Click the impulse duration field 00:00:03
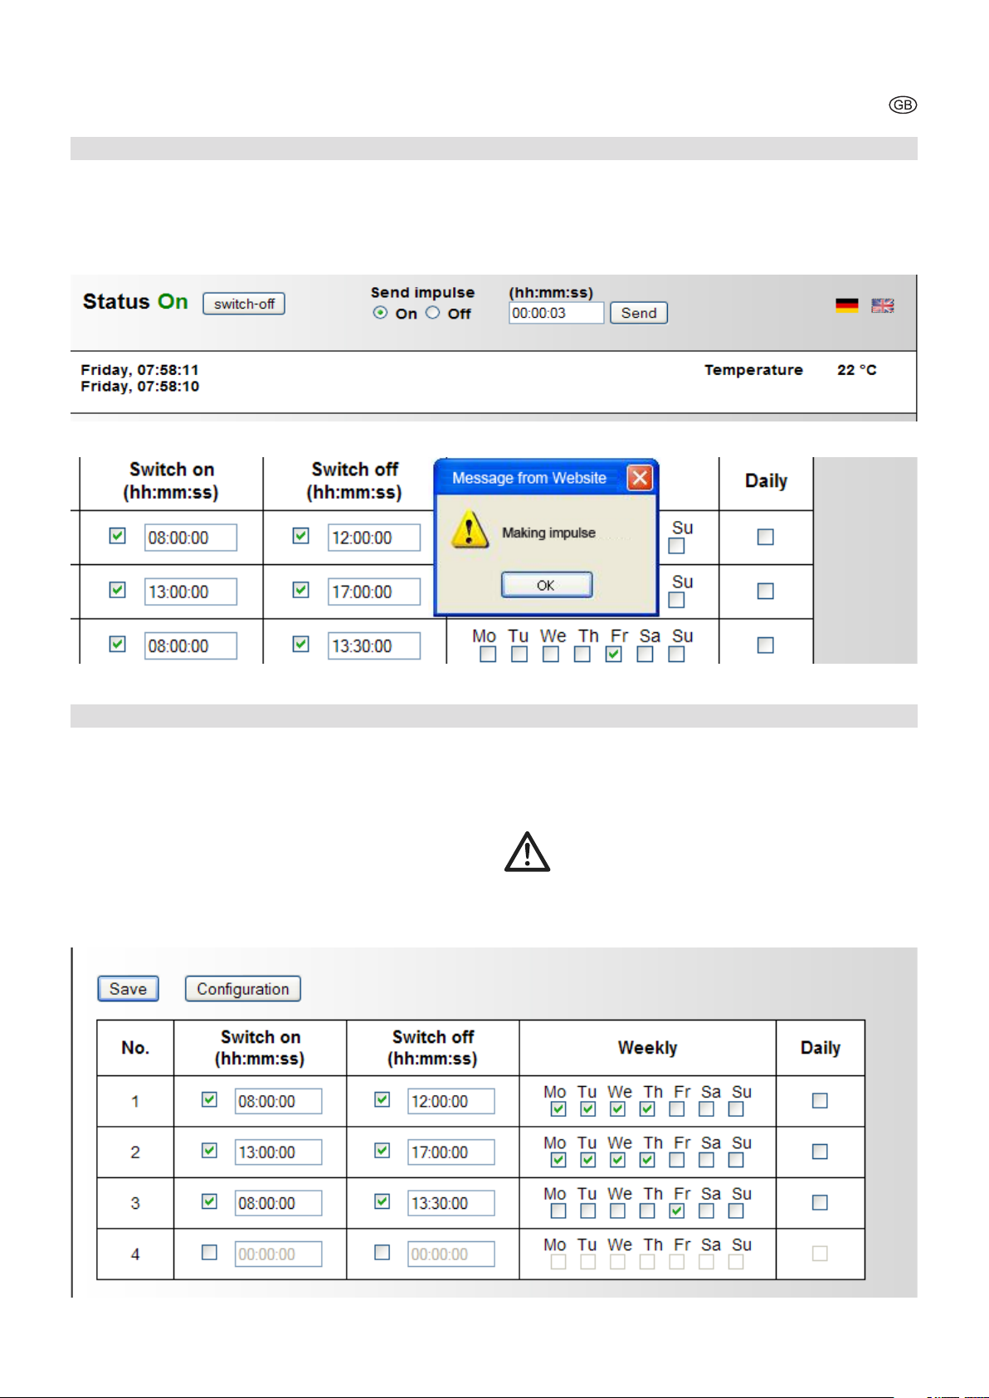The width and height of the screenshot is (989, 1398). (x=556, y=313)
